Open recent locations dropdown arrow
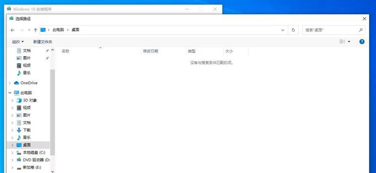The width and height of the screenshot is (376, 173). (29, 30)
